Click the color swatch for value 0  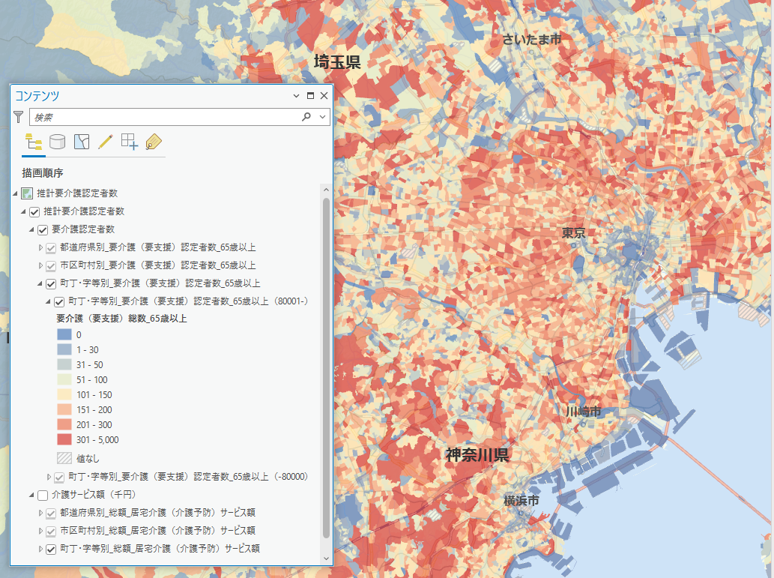pos(64,334)
